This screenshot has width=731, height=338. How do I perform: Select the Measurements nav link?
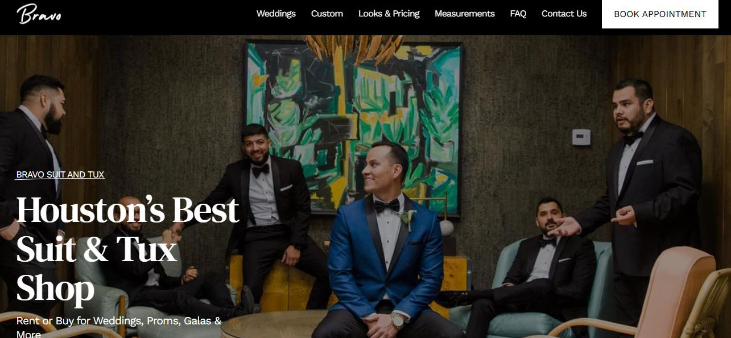click(465, 14)
